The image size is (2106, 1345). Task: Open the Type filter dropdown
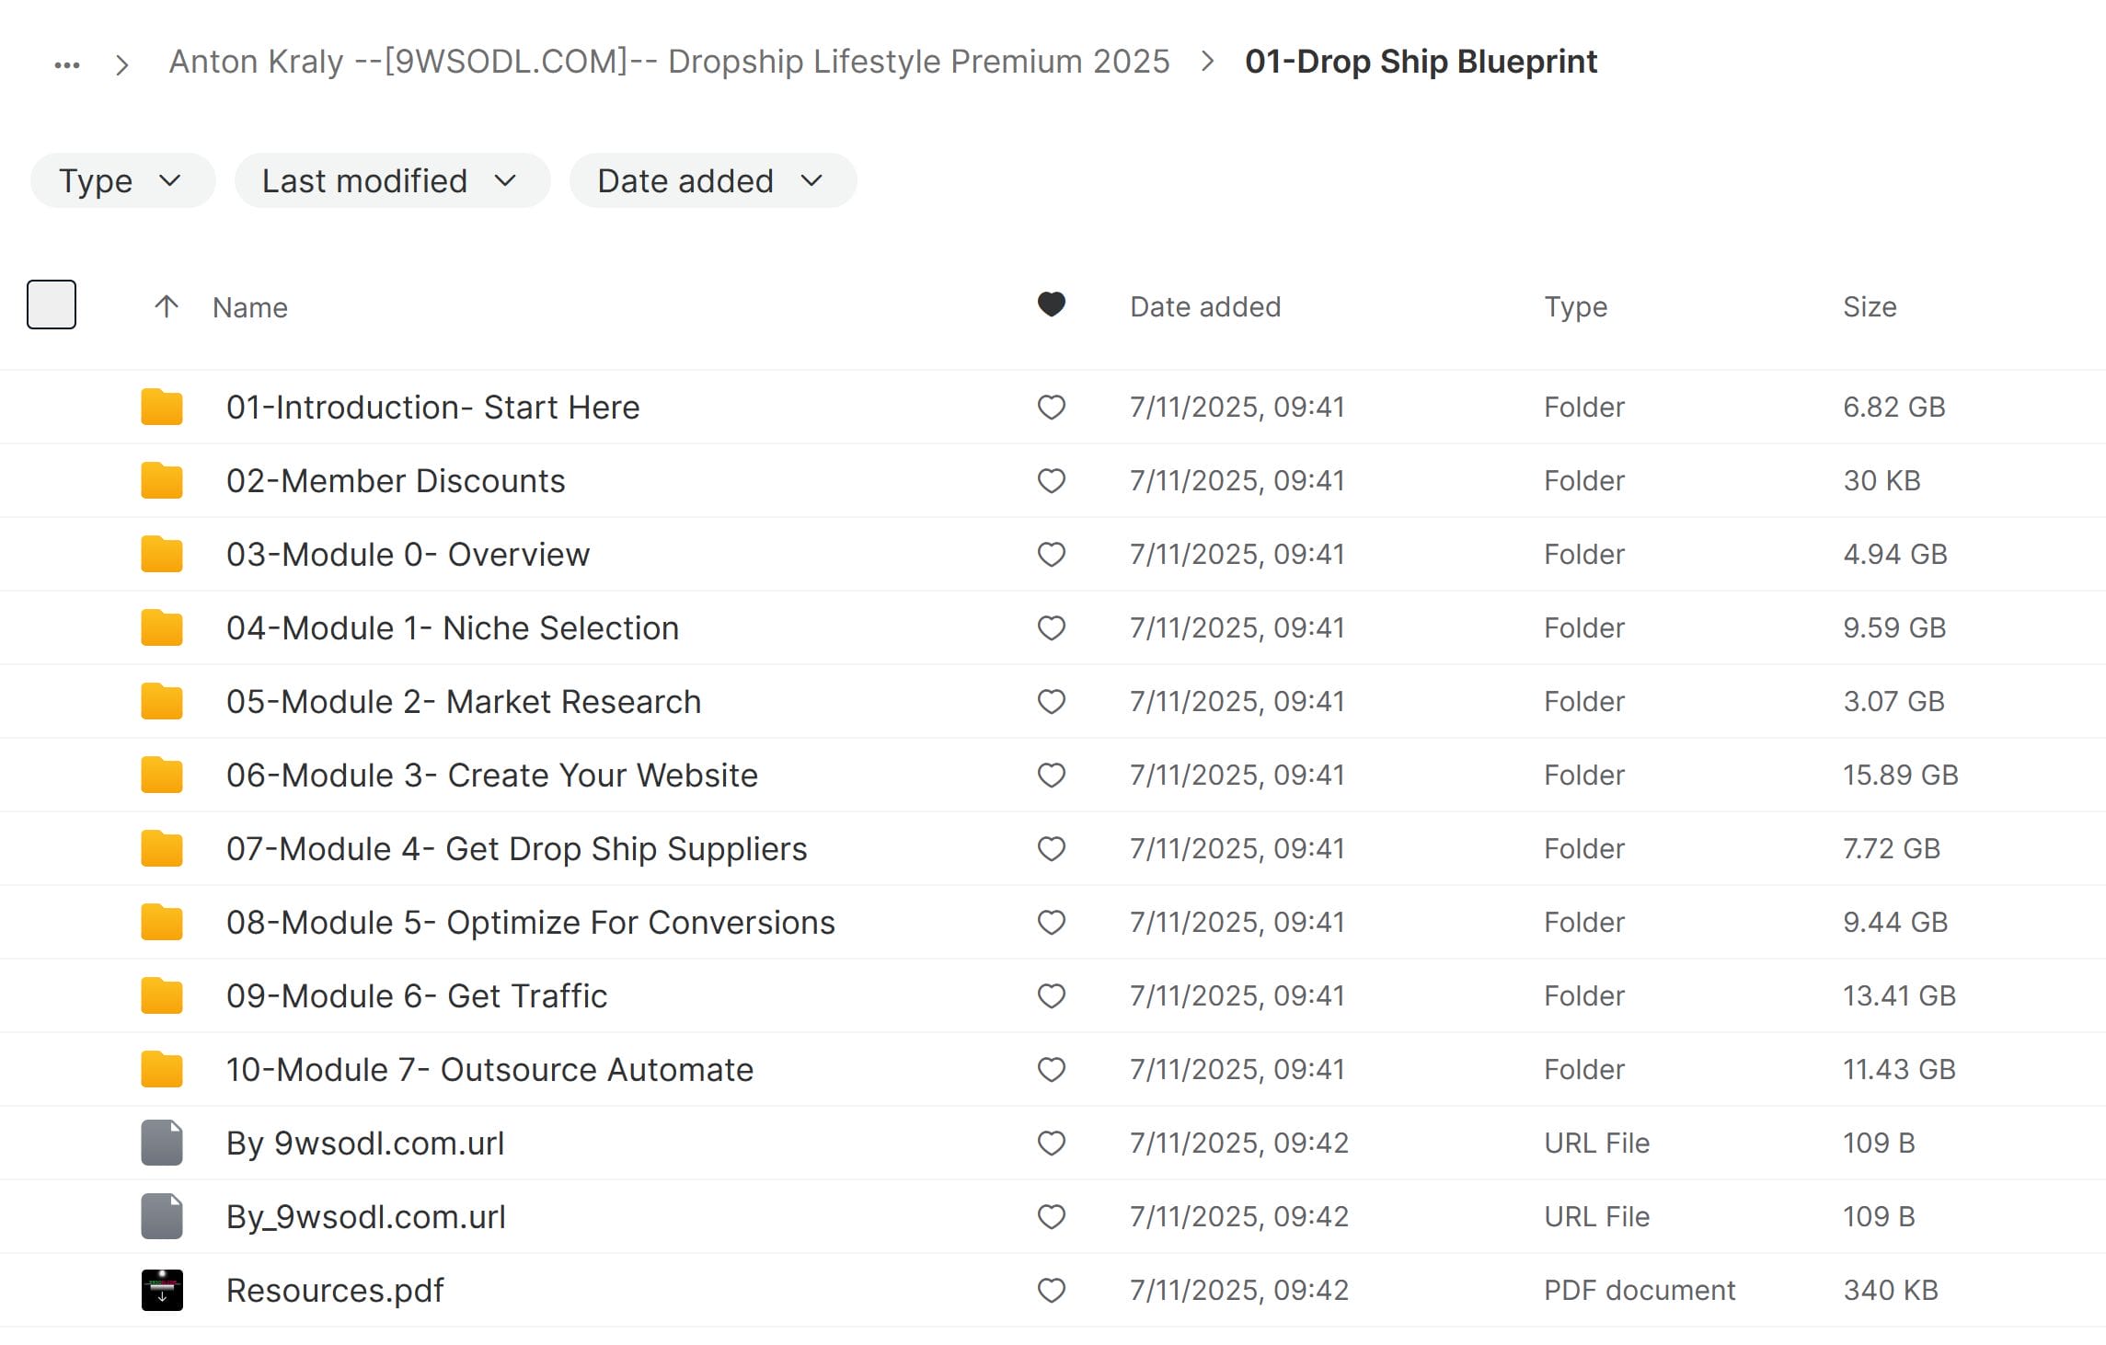122,181
